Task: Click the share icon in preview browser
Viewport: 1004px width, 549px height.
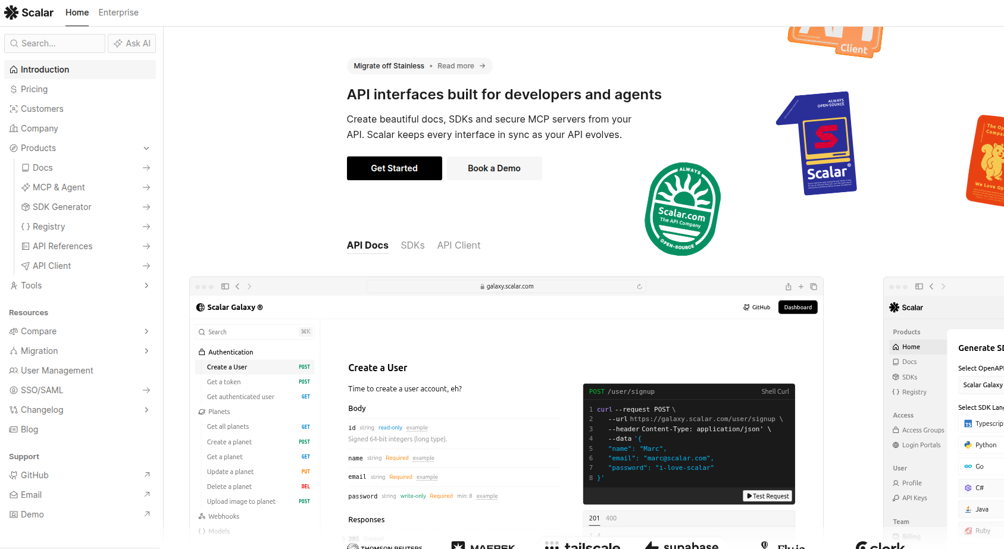Action: (788, 286)
